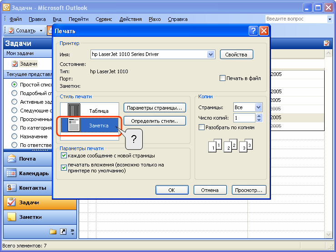Select Назначение view radio button
336x252 pixels.
click(x=15, y=136)
